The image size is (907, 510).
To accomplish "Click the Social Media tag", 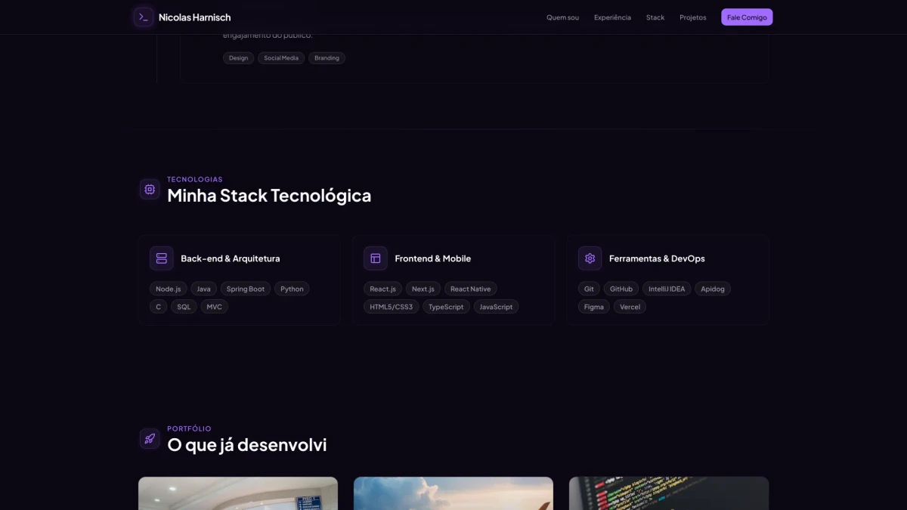I will 281,58.
